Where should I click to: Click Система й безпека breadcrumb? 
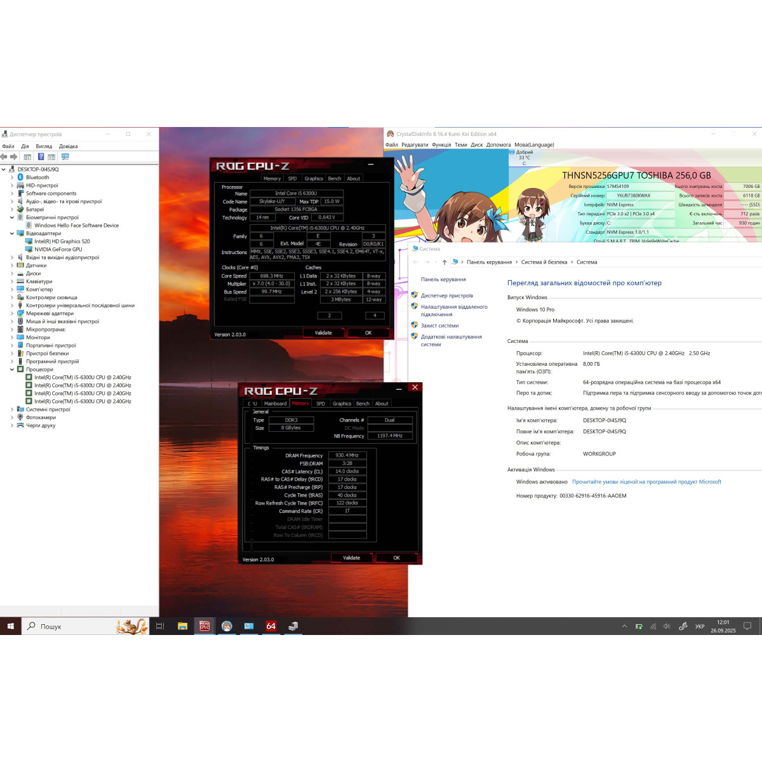(544, 262)
